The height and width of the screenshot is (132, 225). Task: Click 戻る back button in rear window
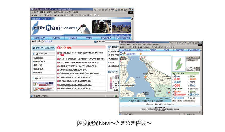[34, 15]
